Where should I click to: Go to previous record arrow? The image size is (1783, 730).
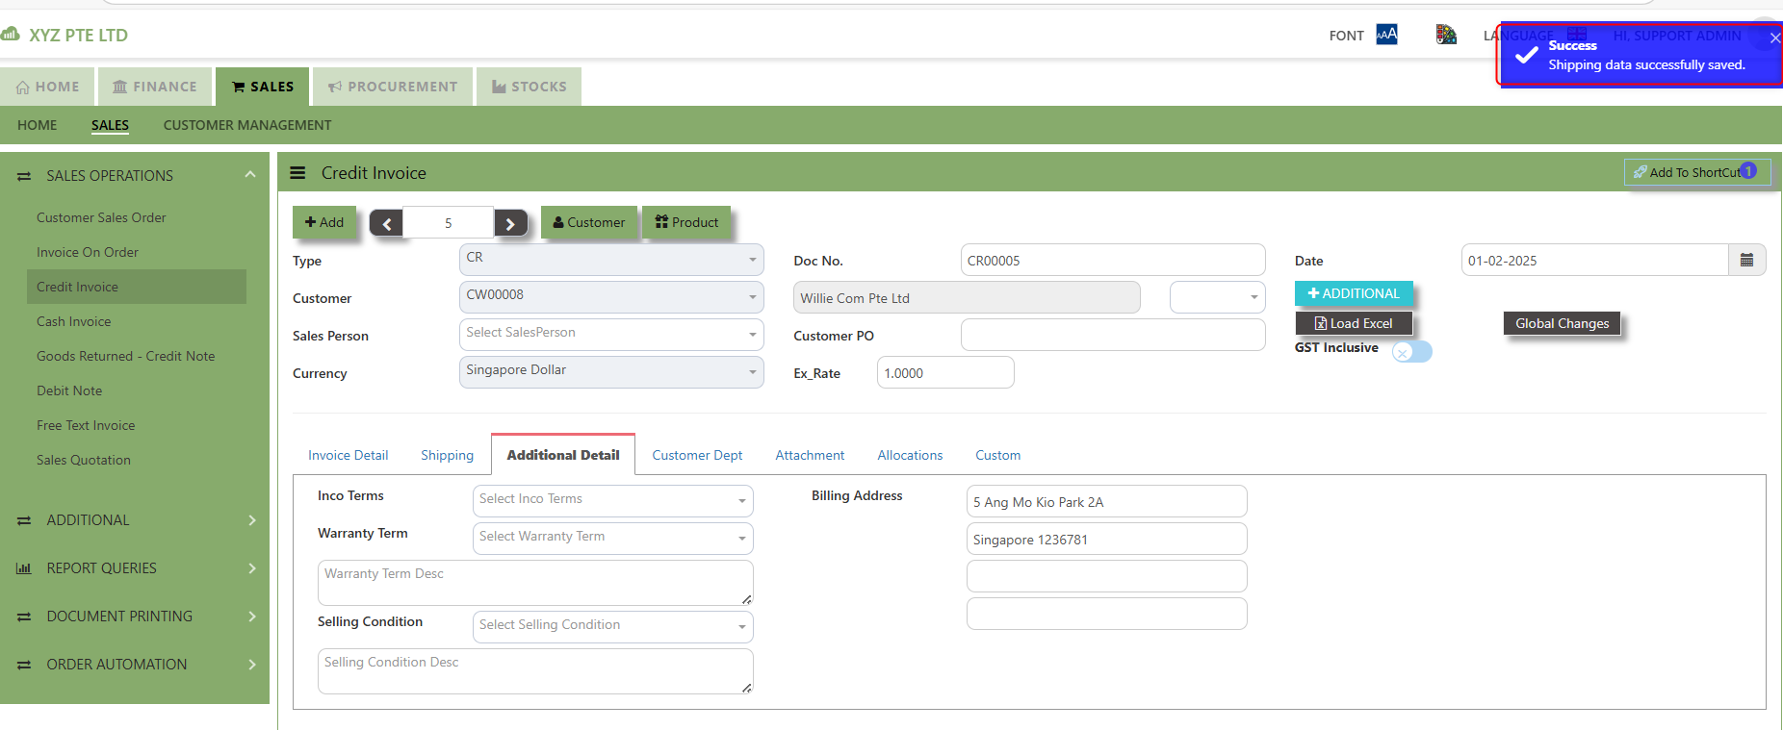tap(386, 223)
